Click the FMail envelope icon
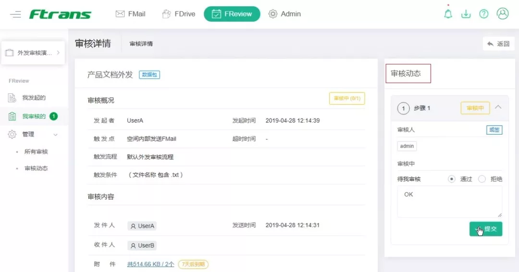Image resolution: width=519 pixels, height=272 pixels. [x=120, y=14]
